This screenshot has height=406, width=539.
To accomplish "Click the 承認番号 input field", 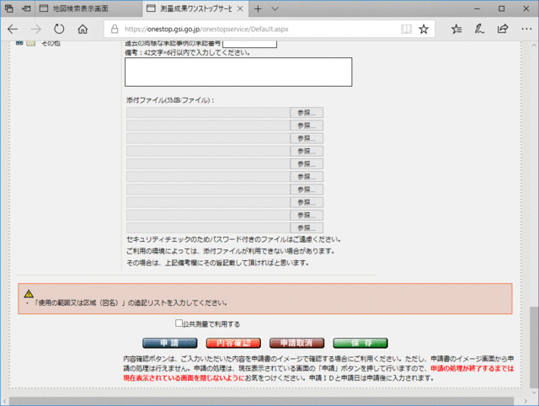I will click(249, 44).
